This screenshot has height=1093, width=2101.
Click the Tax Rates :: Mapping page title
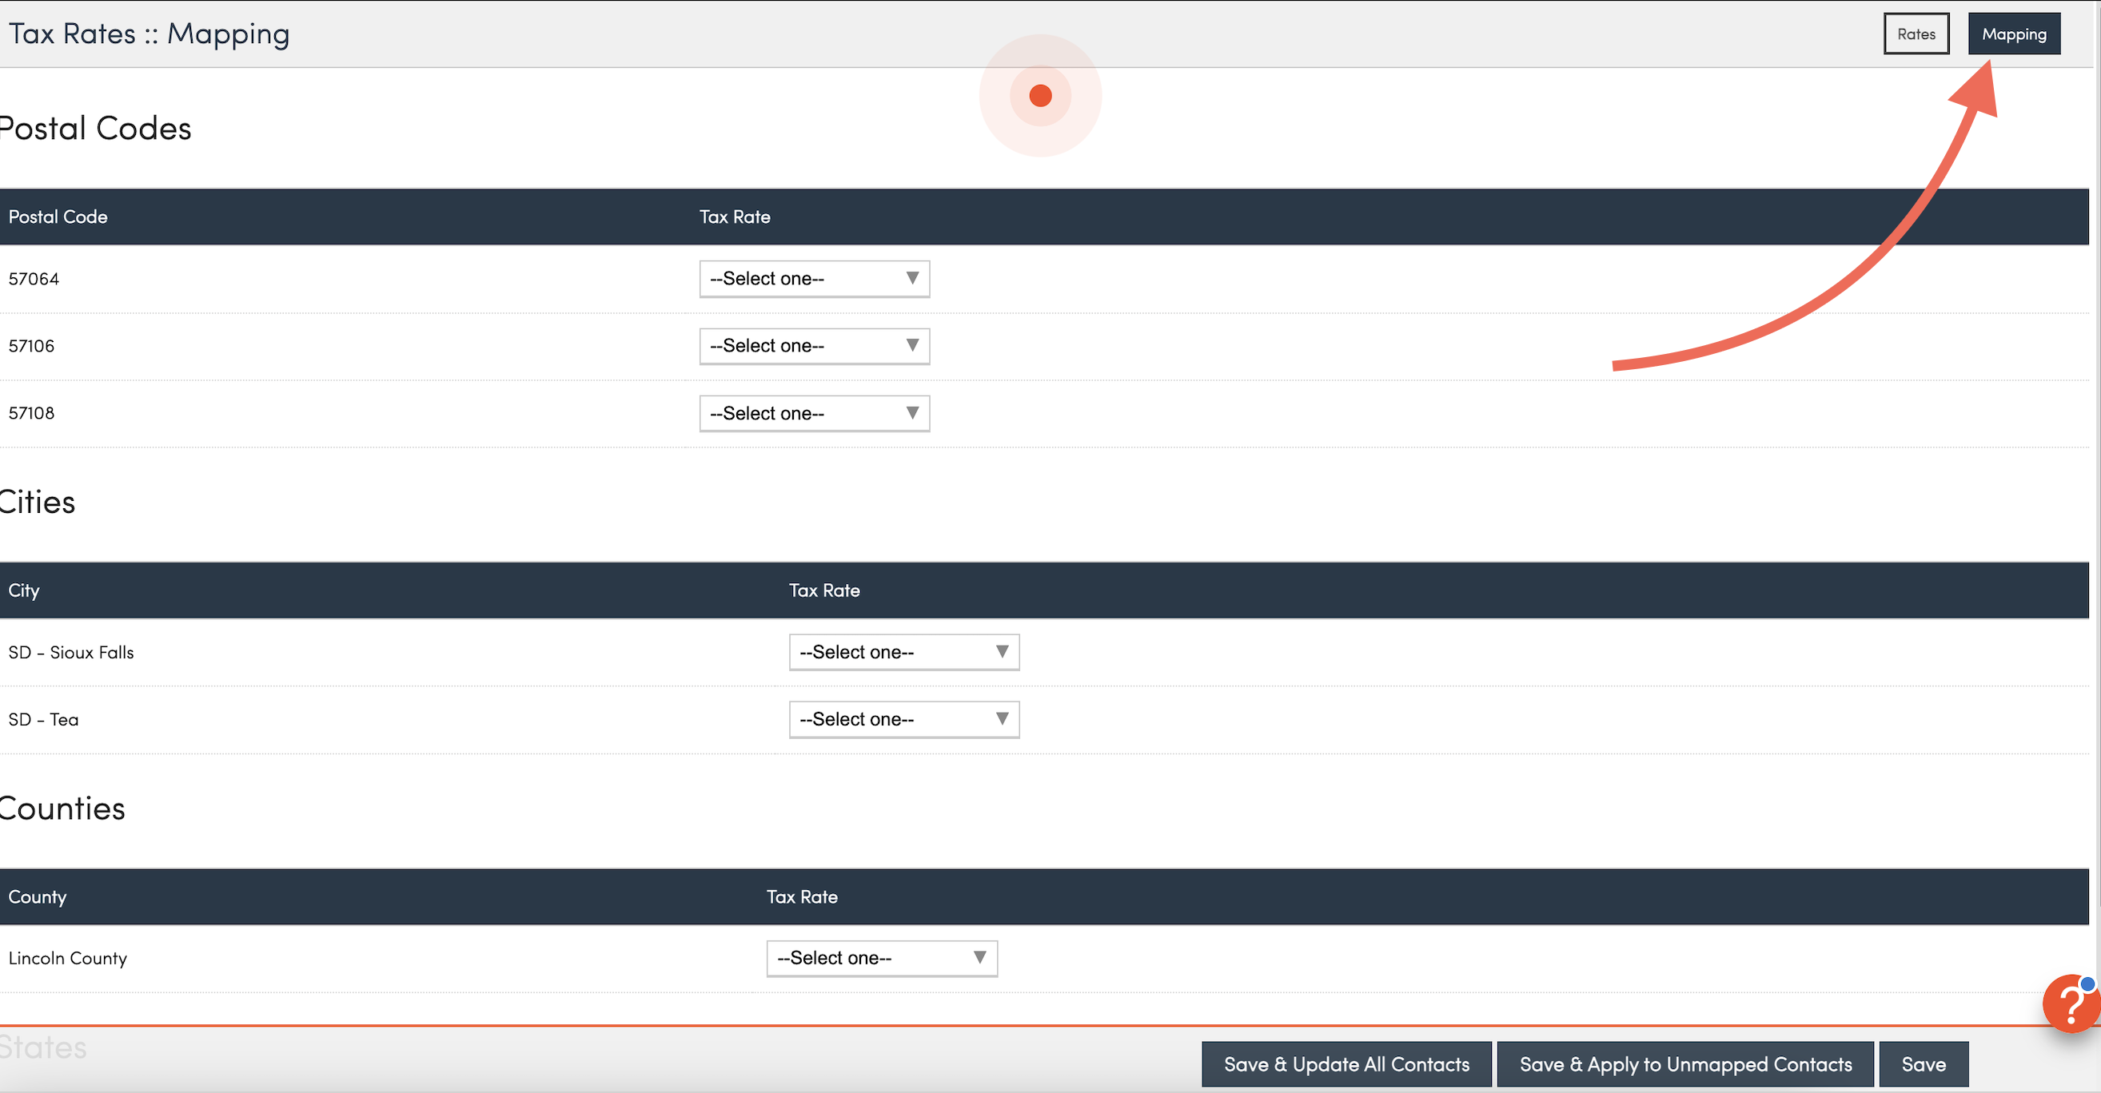pos(150,34)
